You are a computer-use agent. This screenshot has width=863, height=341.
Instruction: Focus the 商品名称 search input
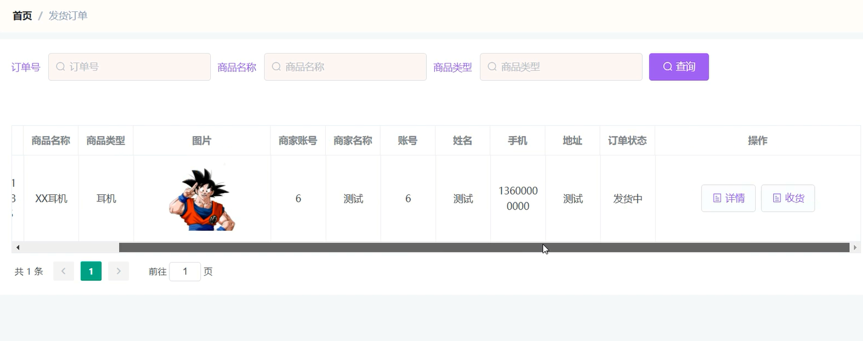click(345, 66)
